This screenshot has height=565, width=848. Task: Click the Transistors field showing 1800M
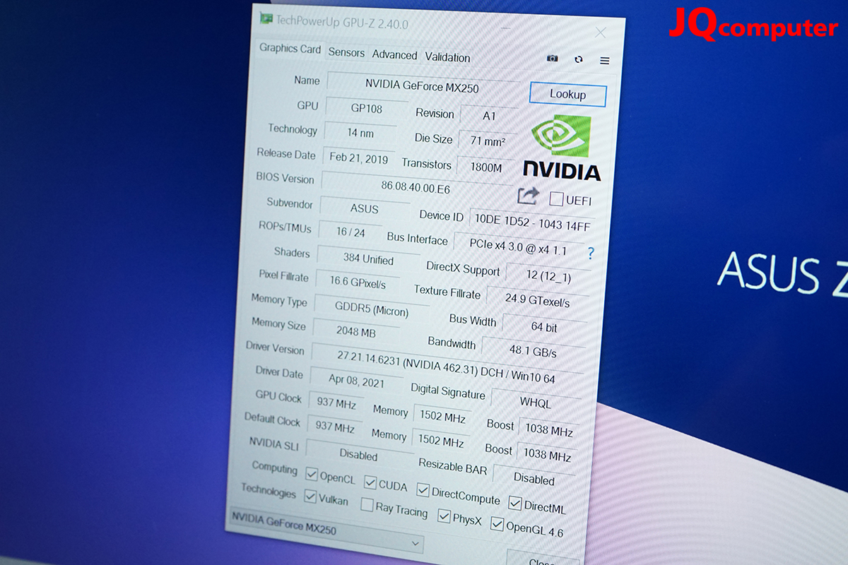point(486,167)
